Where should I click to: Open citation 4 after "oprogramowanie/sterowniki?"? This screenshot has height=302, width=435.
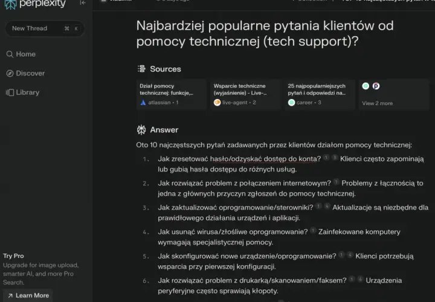click(x=327, y=206)
